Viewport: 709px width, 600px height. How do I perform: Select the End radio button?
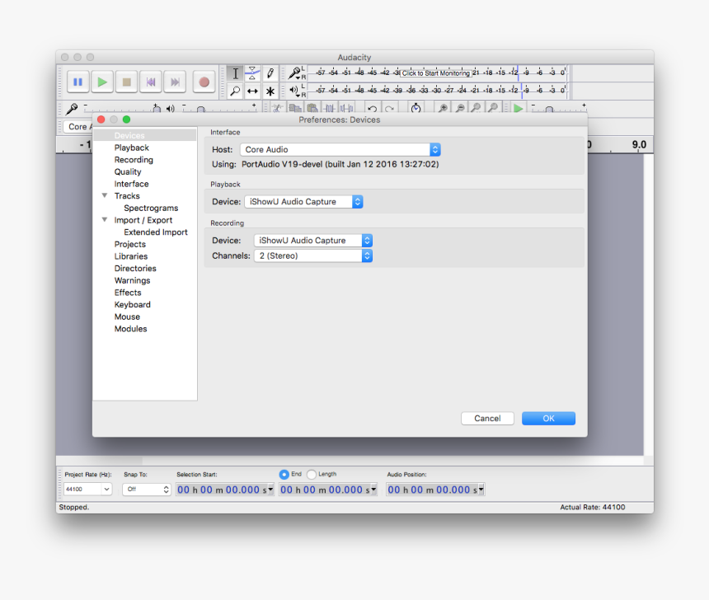pyautogui.click(x=284, y=474)
